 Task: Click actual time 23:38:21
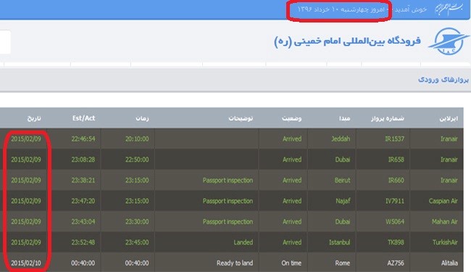click(83, 181)
